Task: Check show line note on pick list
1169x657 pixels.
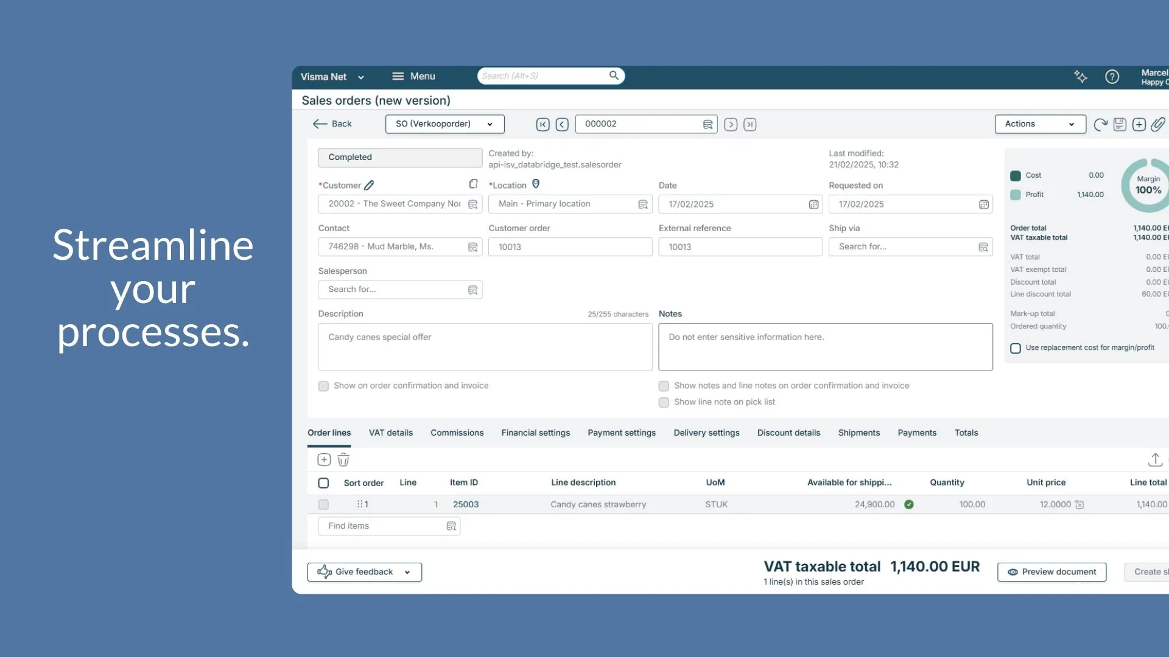Action: pos(664,402)
